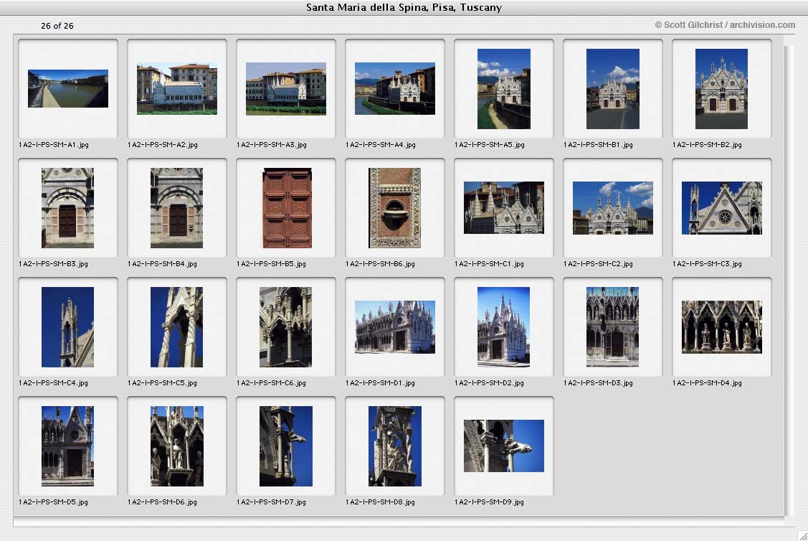Click the label "1A2-I-PS-SM-D1.jpg"
The image size is (808, 541).
click(380, 383)
